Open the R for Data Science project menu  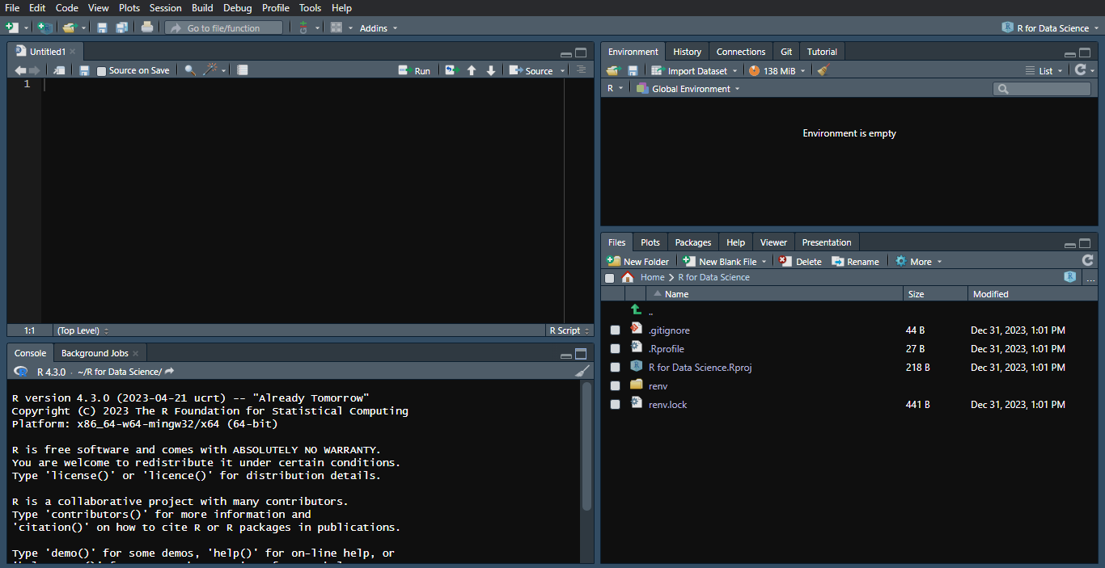point(1050,27)
